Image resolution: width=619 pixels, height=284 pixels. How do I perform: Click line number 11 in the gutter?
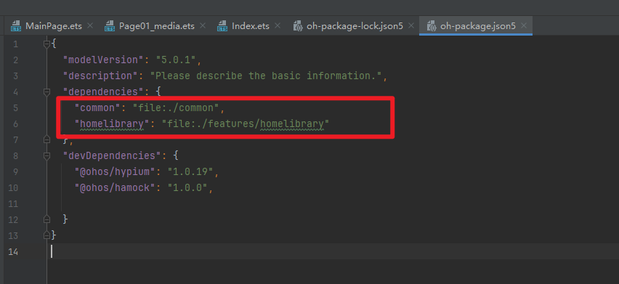pos(13,204)
